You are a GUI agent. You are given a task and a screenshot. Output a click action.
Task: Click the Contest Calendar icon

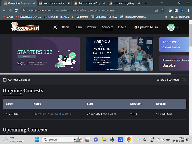click(x=5, y=80)
